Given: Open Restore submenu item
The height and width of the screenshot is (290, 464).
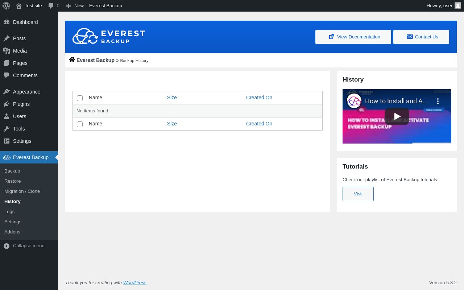Looking at the screenshot, I should pos(29,181).
